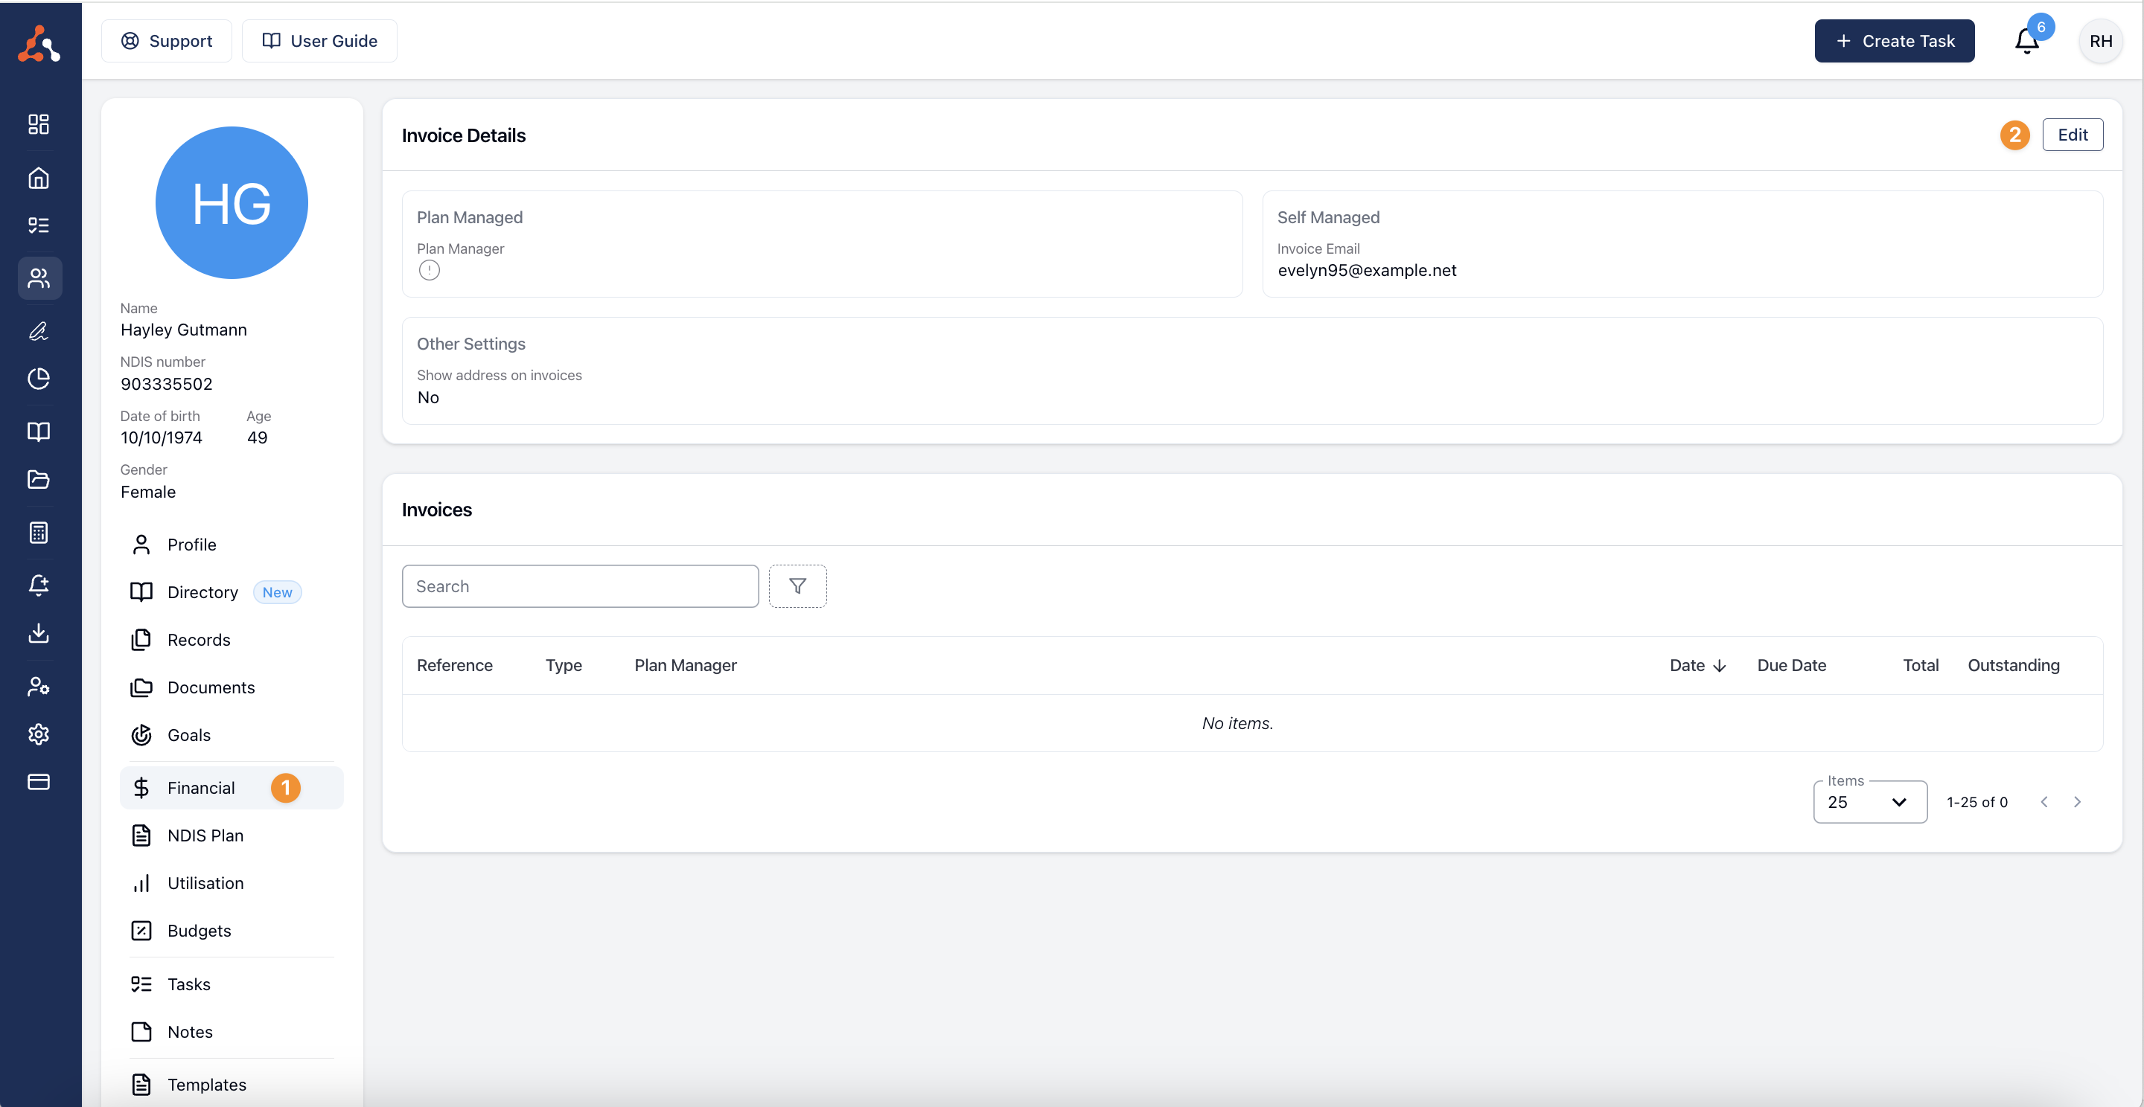The image size is (2144, 1107).
Task: Sort invoices by the Date column arrow
Action: click(1720, 665)
